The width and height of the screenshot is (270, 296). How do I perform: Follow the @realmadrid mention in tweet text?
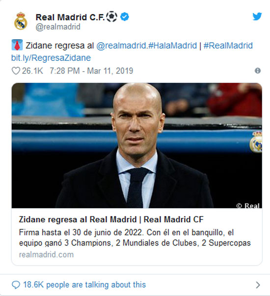(121, 46)
